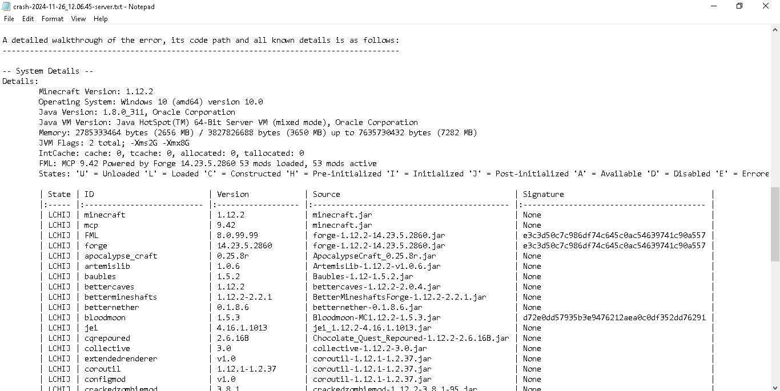The height and width of the screenshot is (391, 780).
Task: Click the scrollbar track below the thumb
Action: coord(775,314)
